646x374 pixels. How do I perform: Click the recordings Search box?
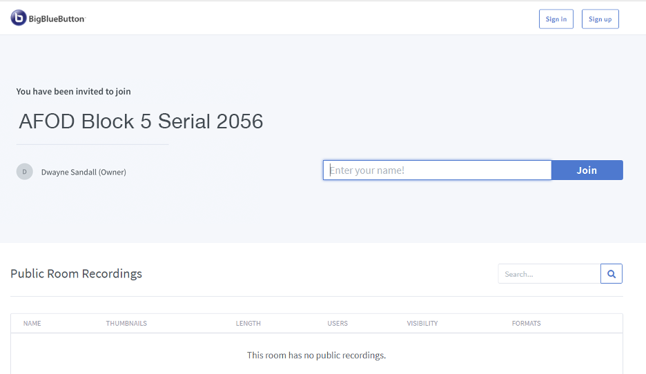tap(549, 274)
